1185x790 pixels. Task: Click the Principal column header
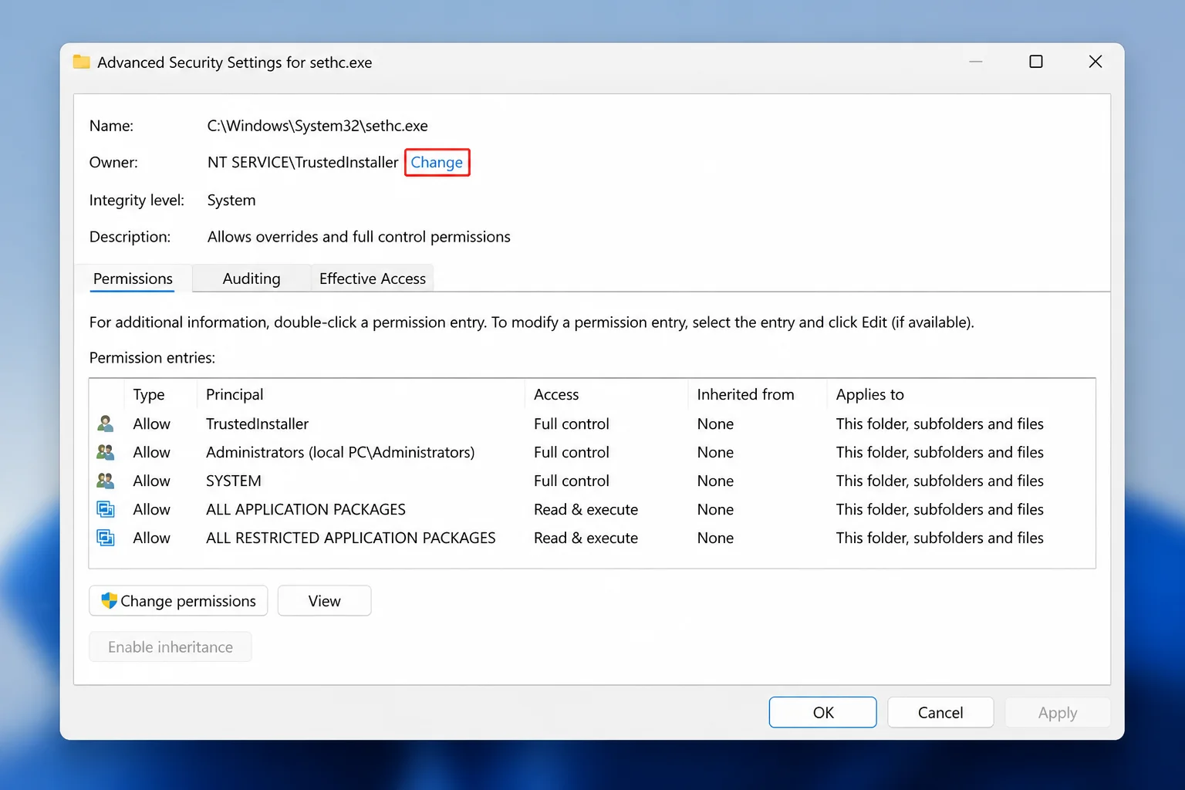pyautogui.click(x=235, y=394)
